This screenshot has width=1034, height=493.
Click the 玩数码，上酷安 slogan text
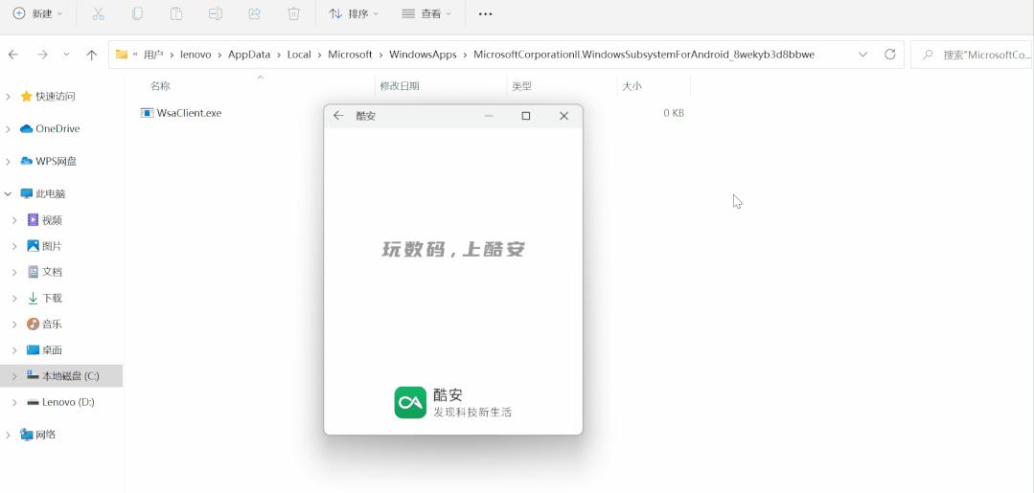tap(453, 249)
